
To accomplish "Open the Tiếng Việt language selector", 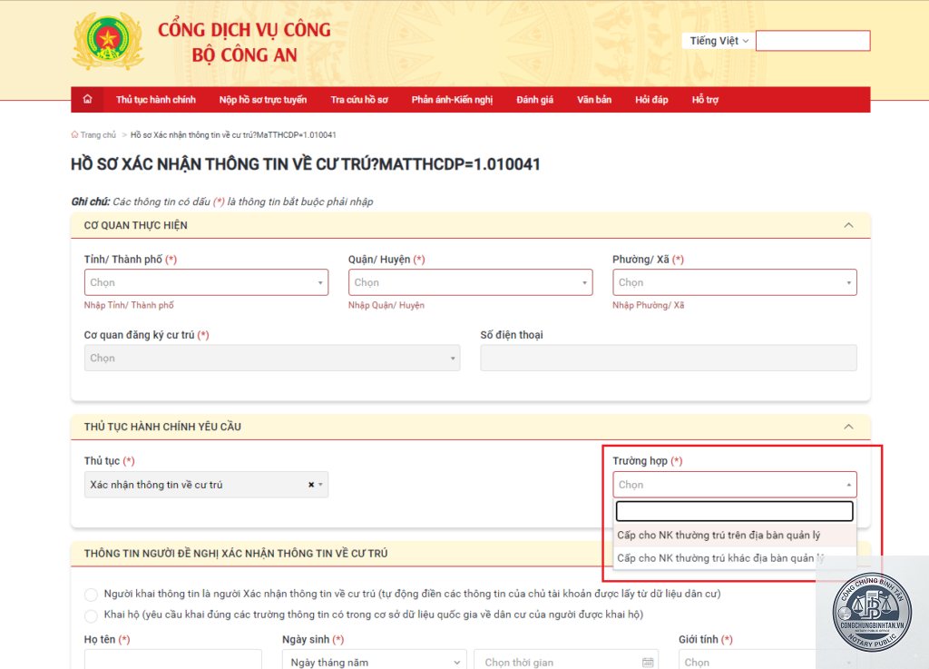I will [x=719, y=41].
